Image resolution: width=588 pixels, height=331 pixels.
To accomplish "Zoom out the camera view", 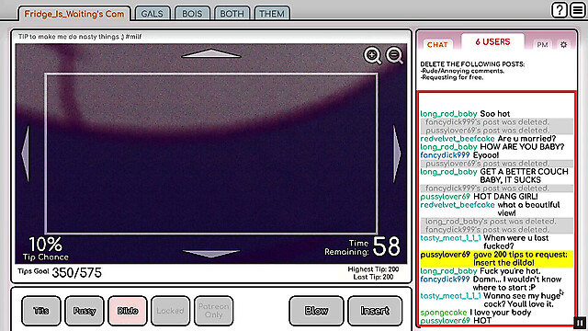I will tap(394, 56).
